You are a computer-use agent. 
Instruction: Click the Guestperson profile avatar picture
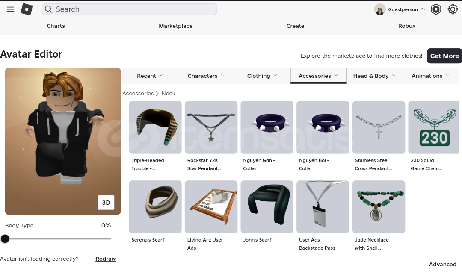[380, 9]
